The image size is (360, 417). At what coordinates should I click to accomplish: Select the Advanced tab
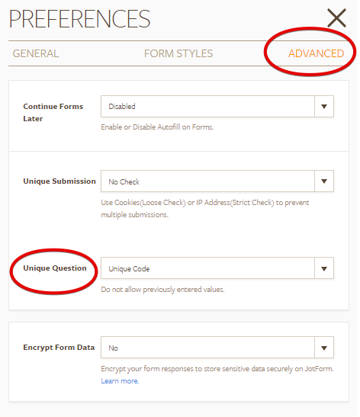(316, 53)
